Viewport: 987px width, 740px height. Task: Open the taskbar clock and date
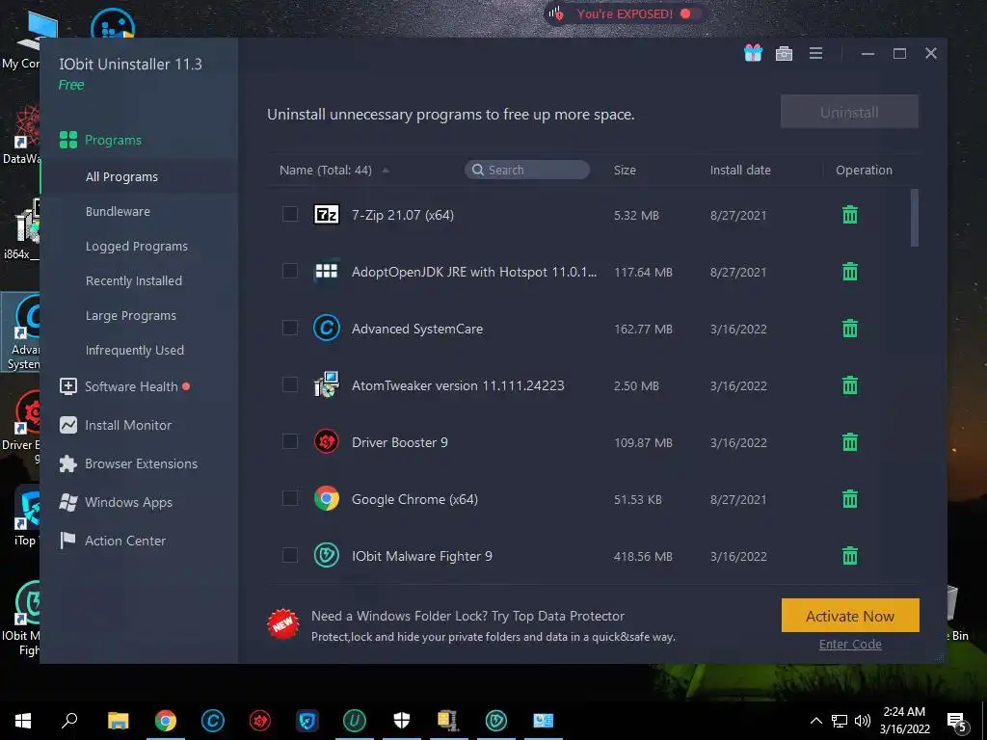pos(904,721)
